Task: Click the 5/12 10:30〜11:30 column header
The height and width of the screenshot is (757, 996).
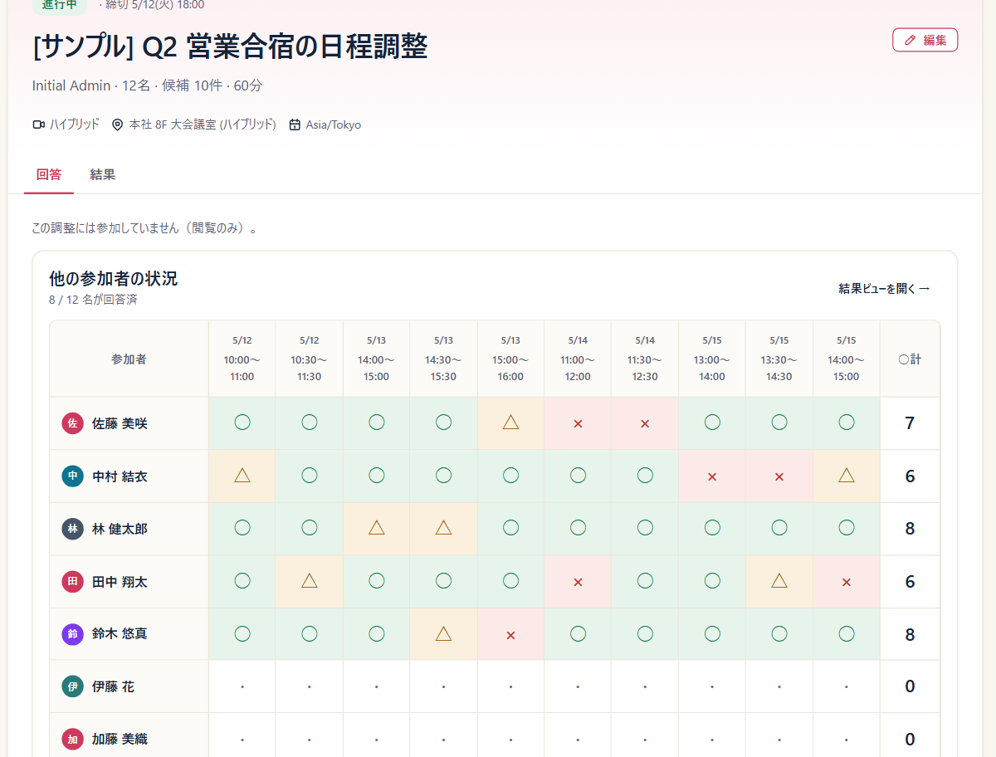Action: point(310,359)
